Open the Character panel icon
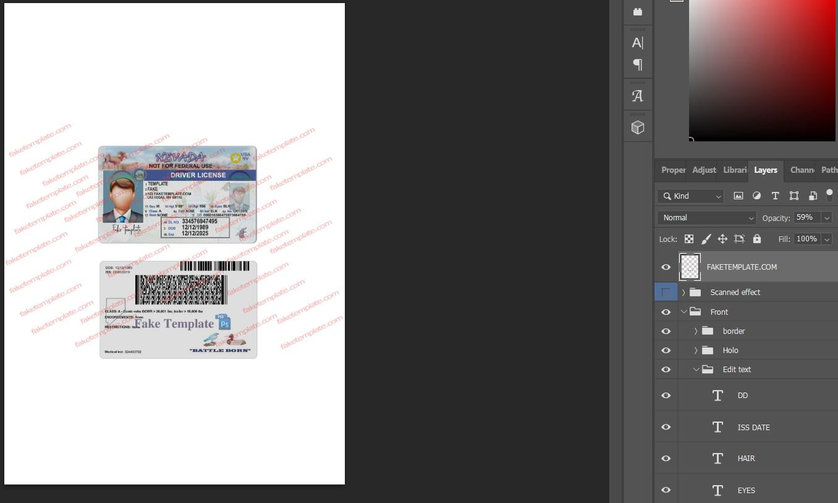838x503 pixels. click(x=637, y=43)
